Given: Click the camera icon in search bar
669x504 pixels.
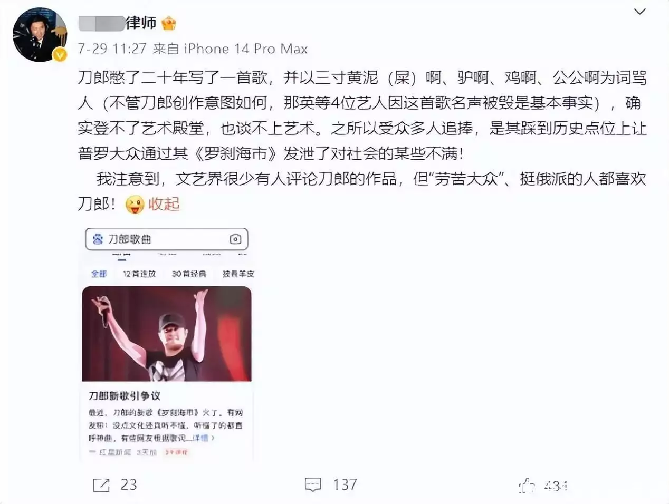Looking at the screenshot, I should coord(235,239).
